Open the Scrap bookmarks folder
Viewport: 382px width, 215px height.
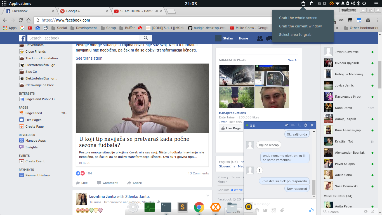[x=108, y=28]
